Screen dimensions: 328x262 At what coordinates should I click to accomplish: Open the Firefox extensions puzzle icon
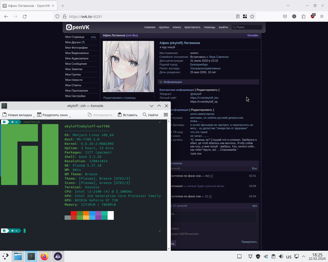(x=303, y=16)
